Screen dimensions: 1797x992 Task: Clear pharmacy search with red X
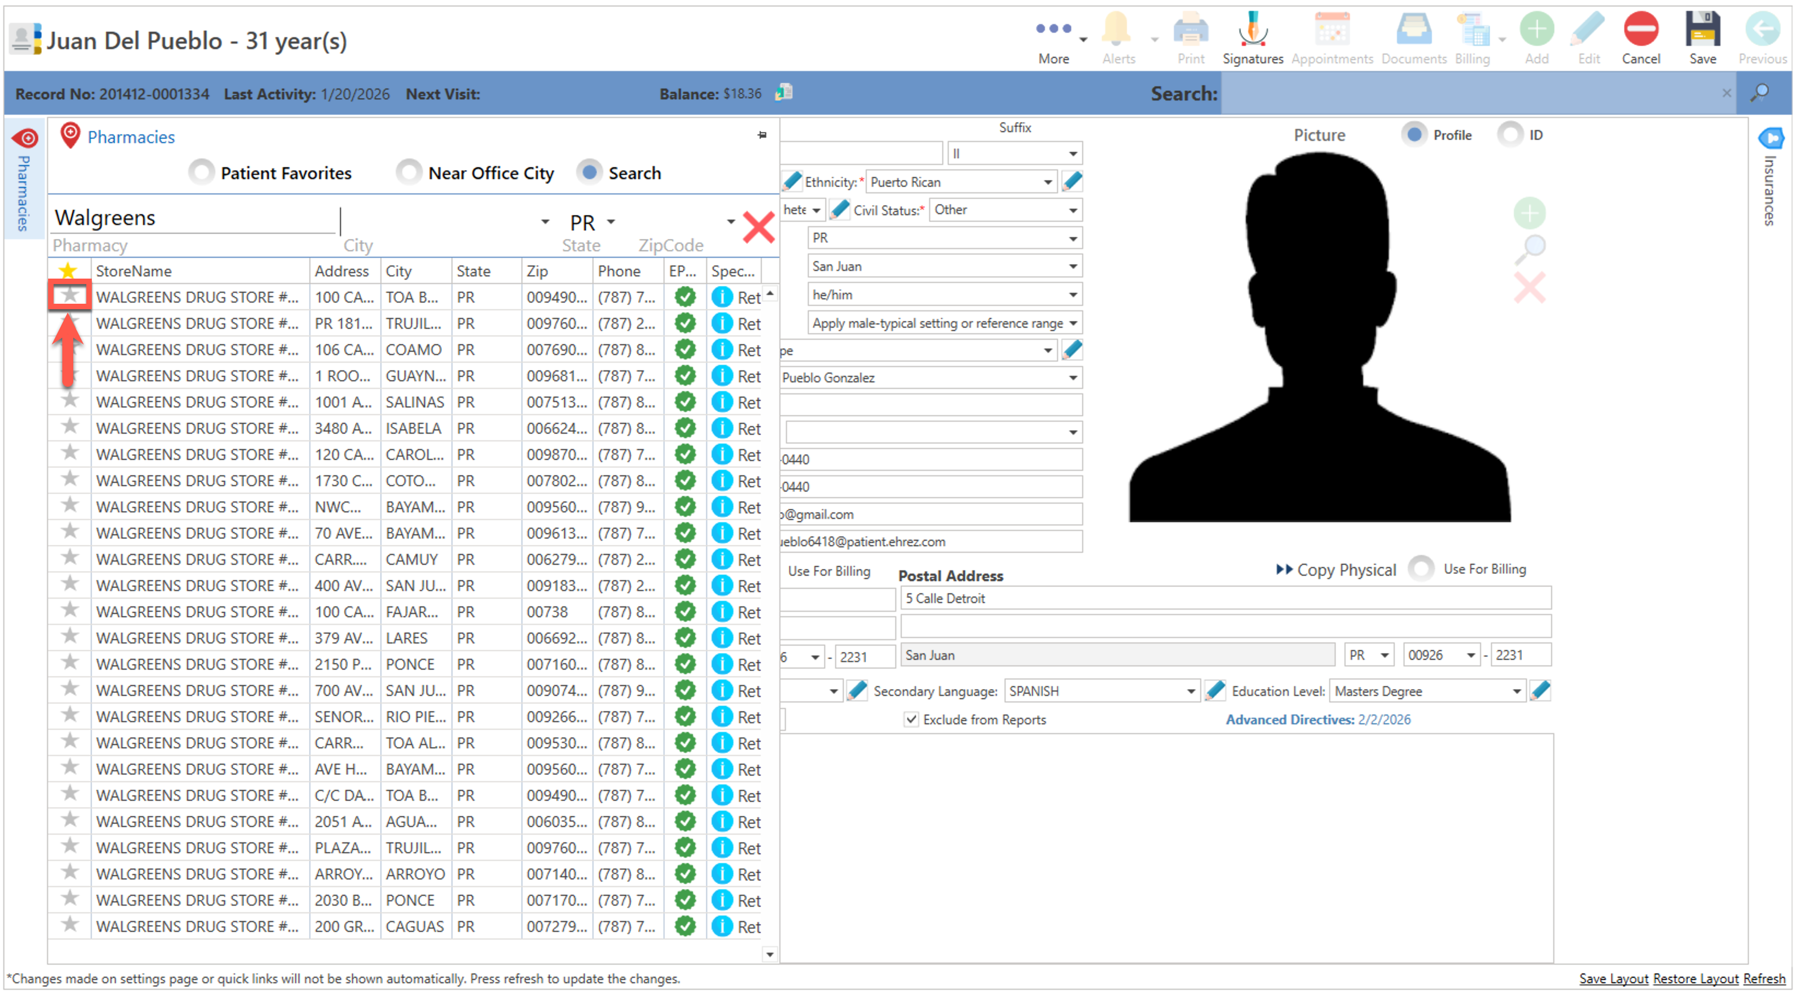click(x=758, y=227)
